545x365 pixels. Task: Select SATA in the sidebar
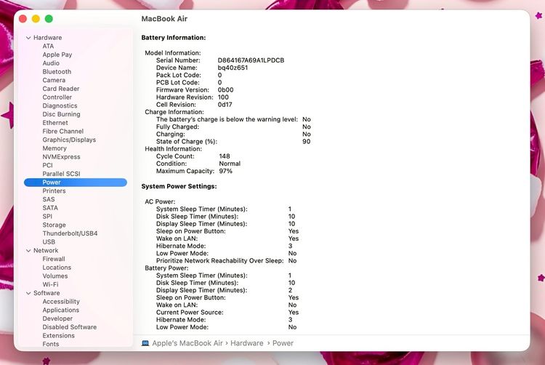(50, 208)
